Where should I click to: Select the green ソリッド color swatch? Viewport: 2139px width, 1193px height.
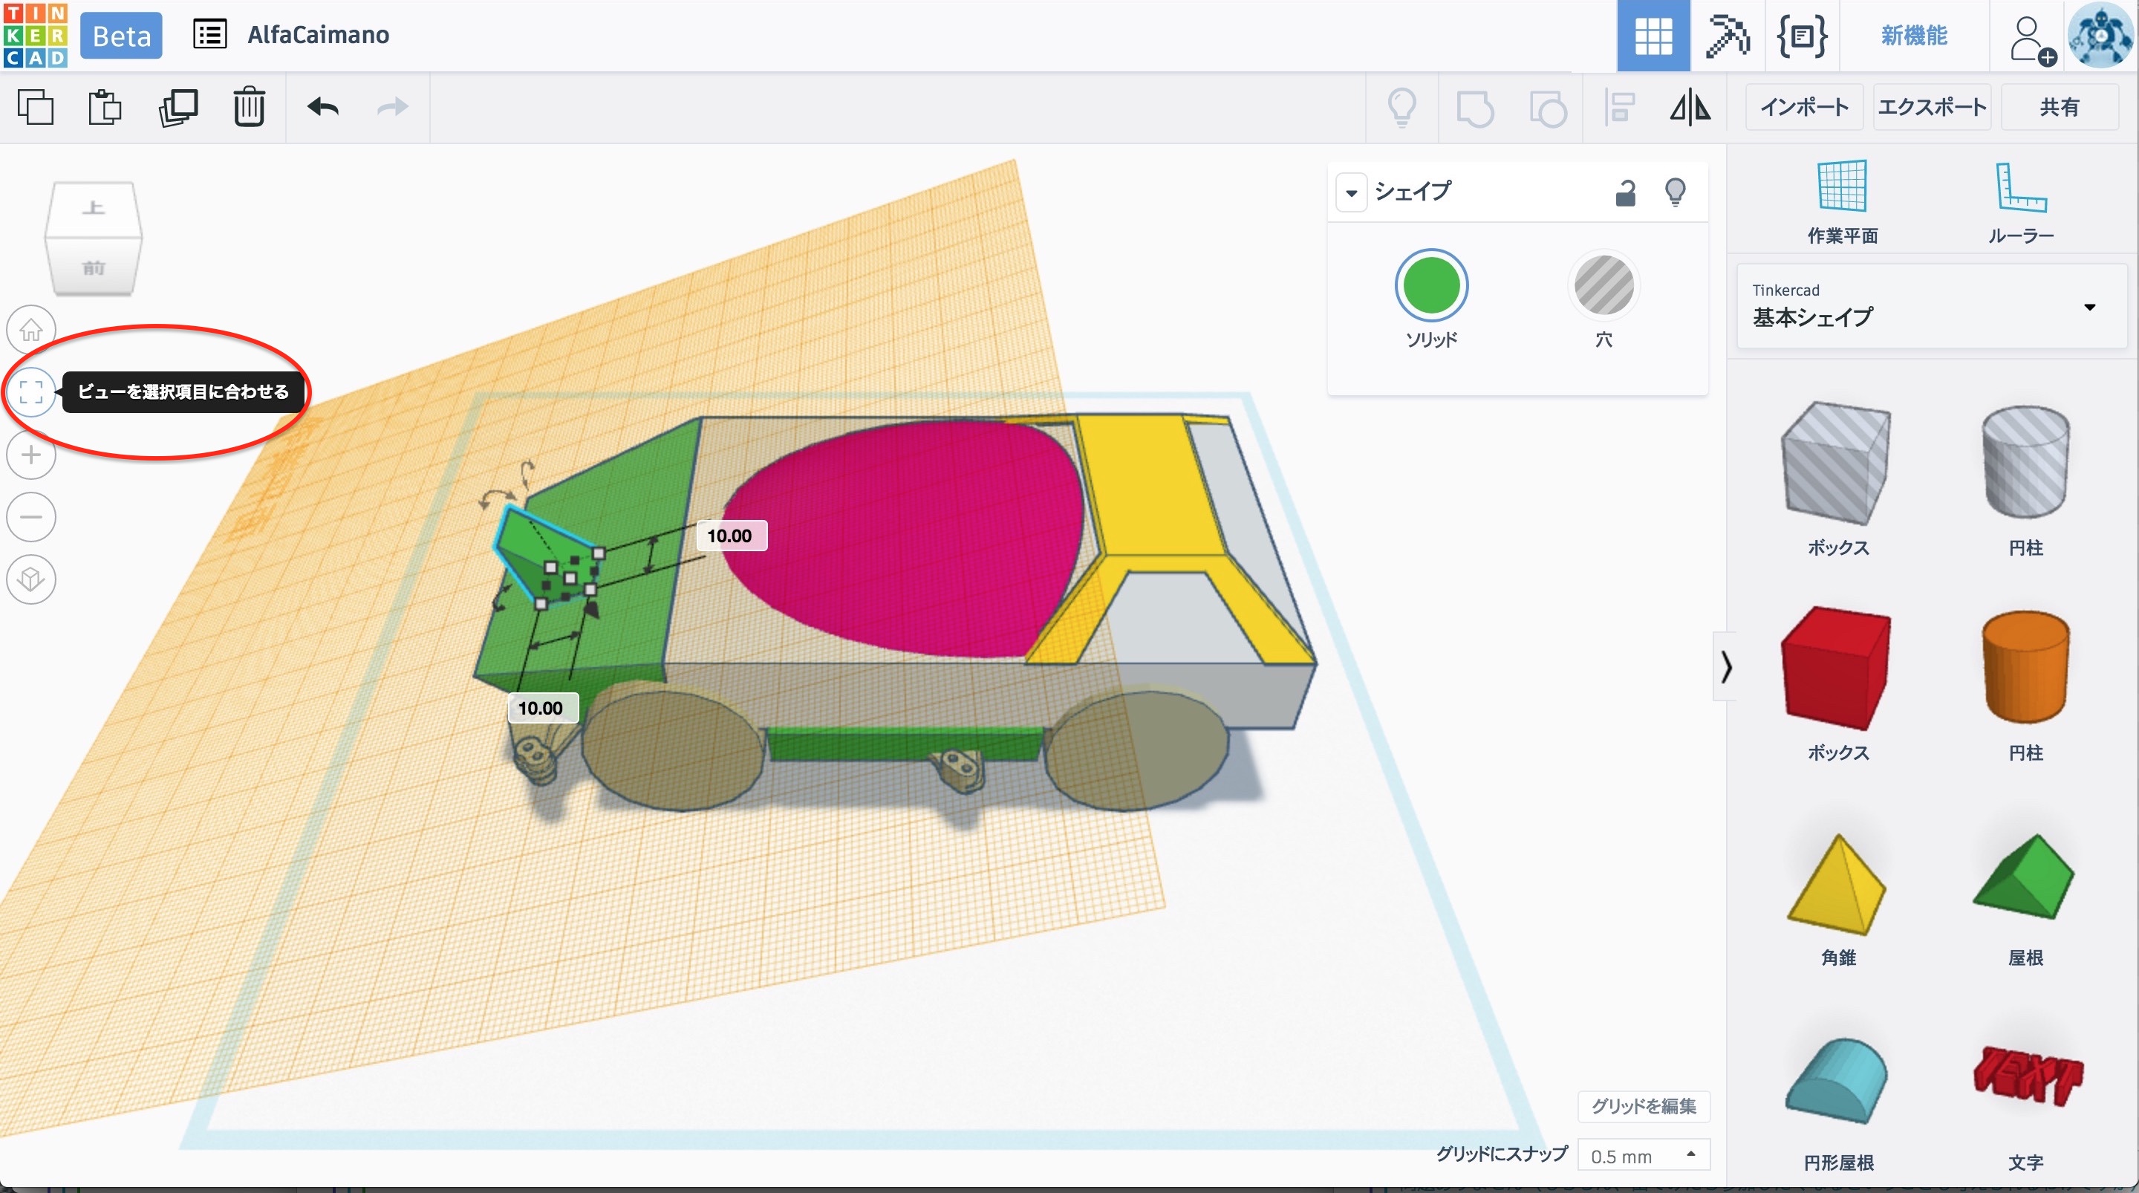coord(1430,287)
